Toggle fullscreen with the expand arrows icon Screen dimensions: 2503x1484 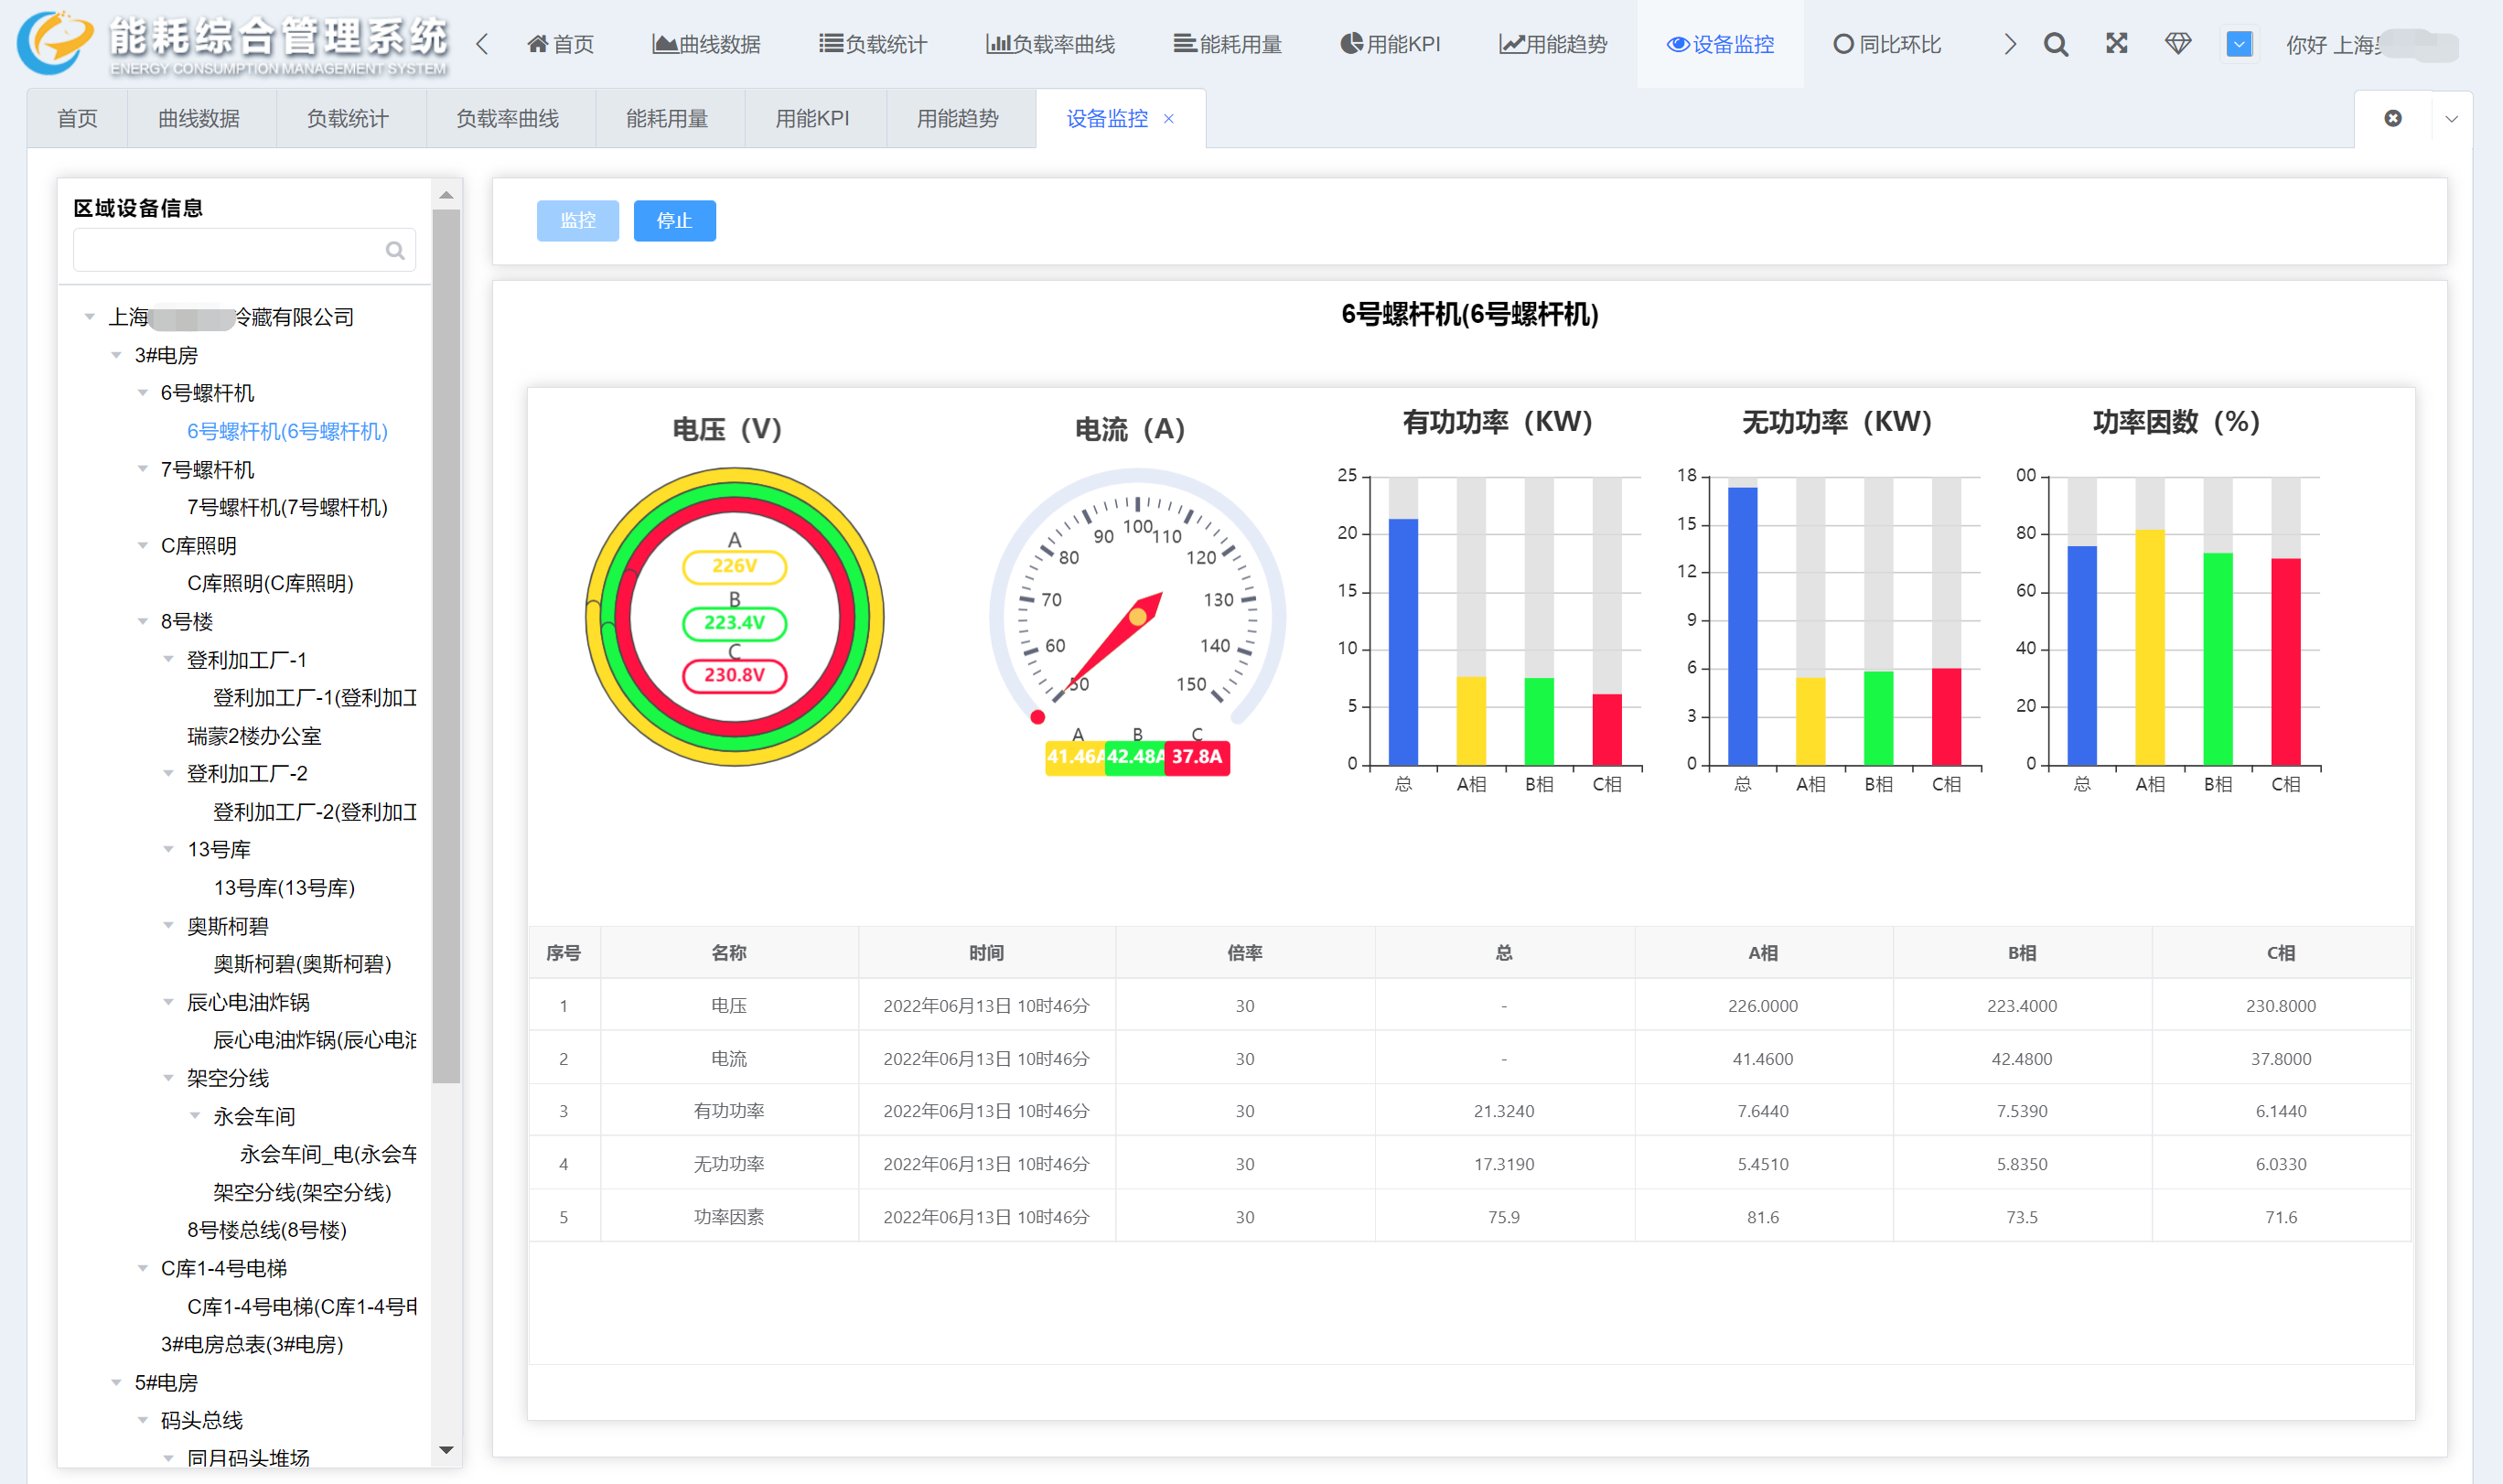point(2116,44)
